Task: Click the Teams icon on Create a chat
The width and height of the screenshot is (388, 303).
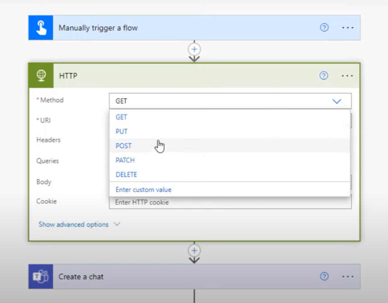Action: 41,276
